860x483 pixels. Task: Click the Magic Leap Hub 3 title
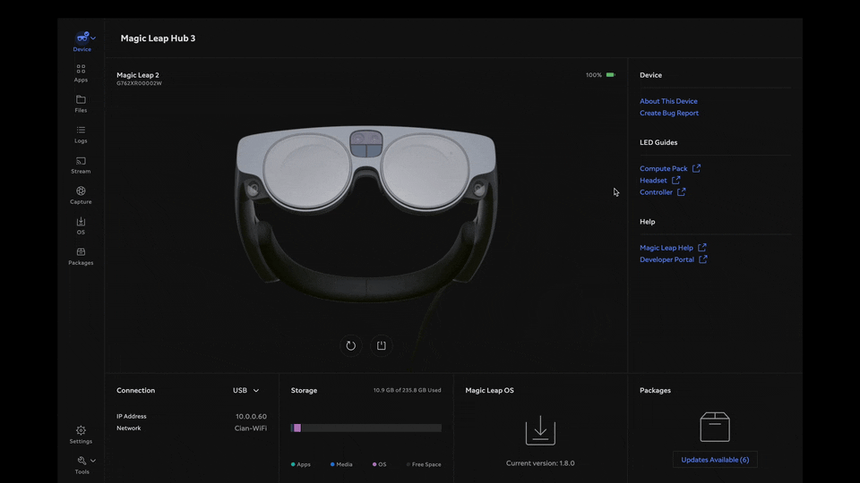tap(158, 38)
